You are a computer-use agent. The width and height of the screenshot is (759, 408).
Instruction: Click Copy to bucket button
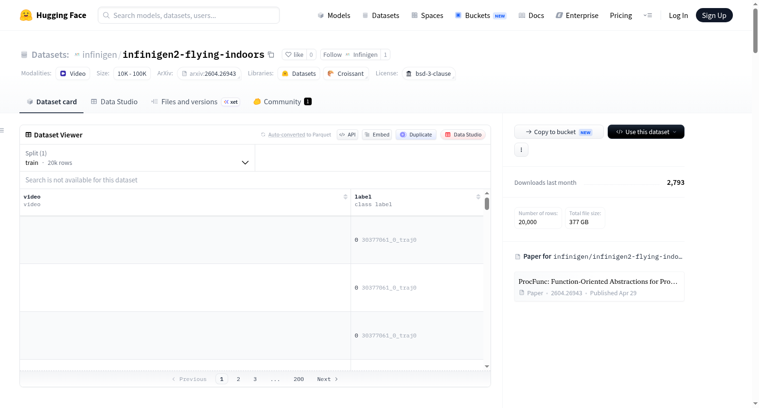coord(559,132)
